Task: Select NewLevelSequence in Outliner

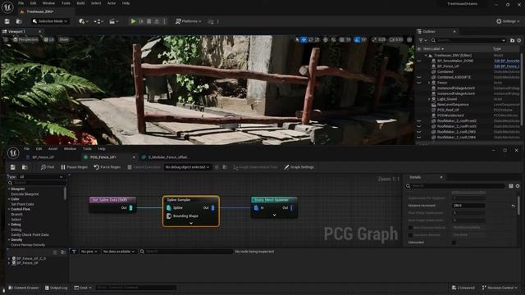Action: coord(453,104)
